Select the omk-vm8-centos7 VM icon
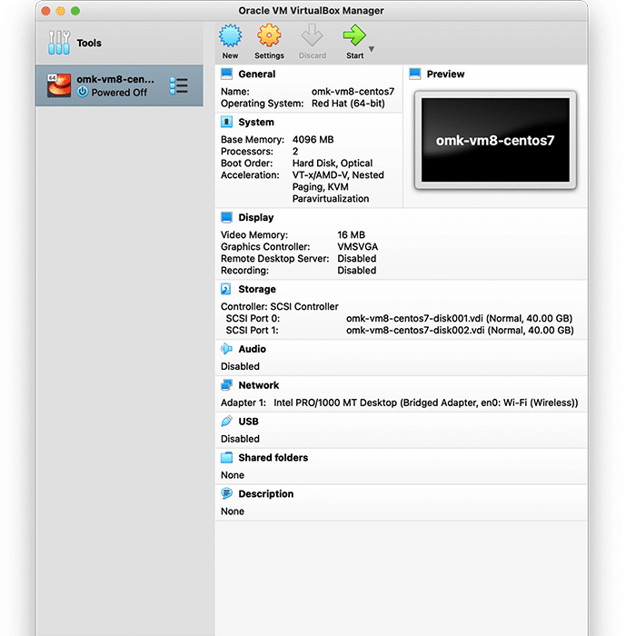This screenshot has height=636, width=636. (59, 85)
